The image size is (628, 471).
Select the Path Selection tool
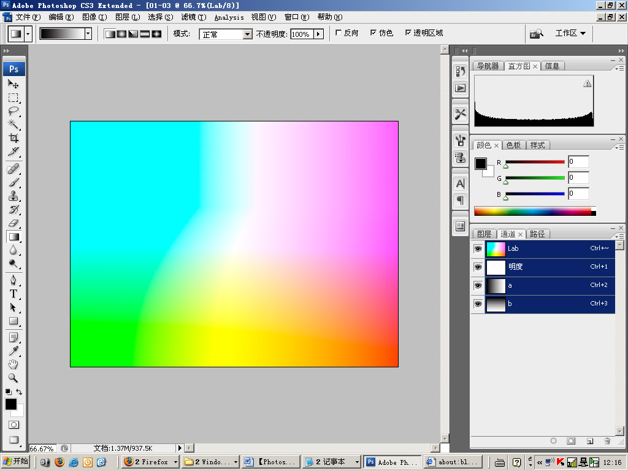(13, 307)
